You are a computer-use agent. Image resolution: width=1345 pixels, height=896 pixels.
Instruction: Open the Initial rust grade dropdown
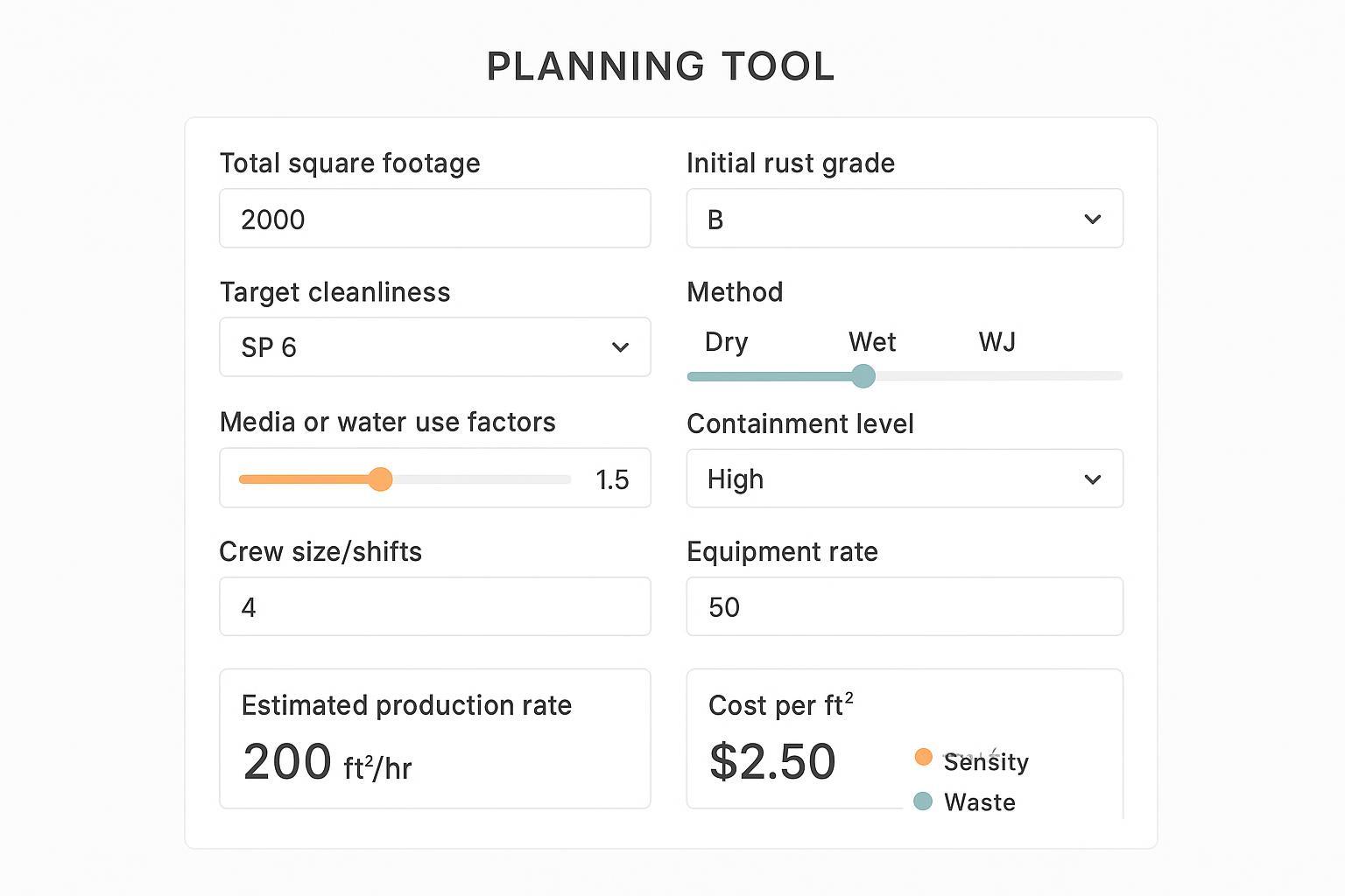(905, 219)
